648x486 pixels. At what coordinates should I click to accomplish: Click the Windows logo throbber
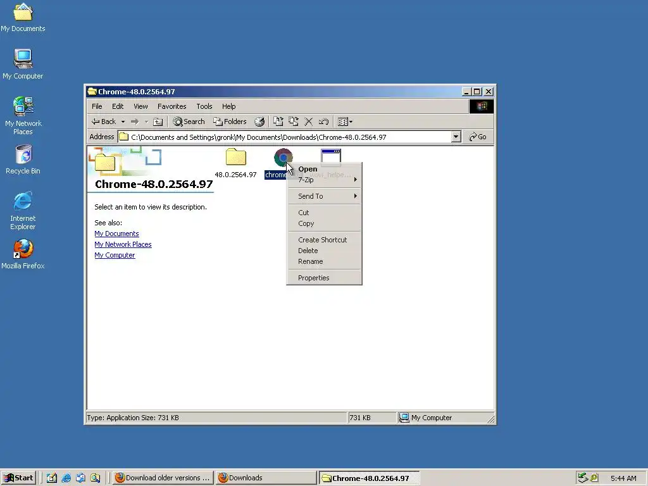click(x=482, y=106)
